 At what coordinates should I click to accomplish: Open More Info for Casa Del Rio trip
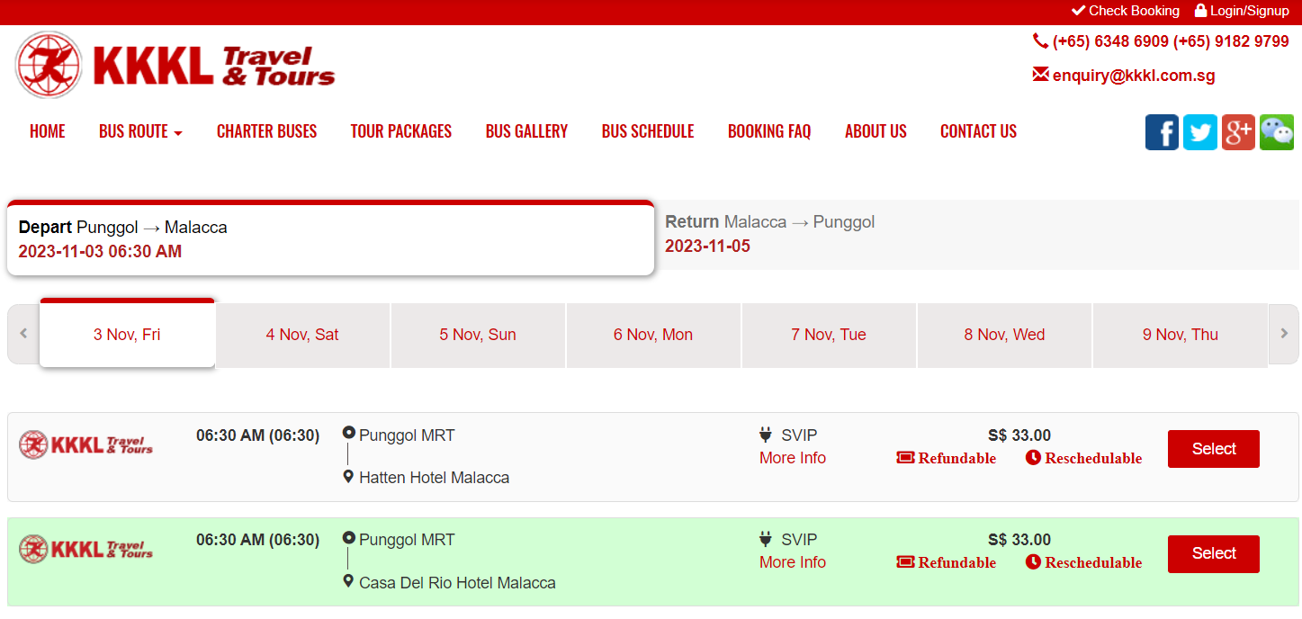click(791, 561)
